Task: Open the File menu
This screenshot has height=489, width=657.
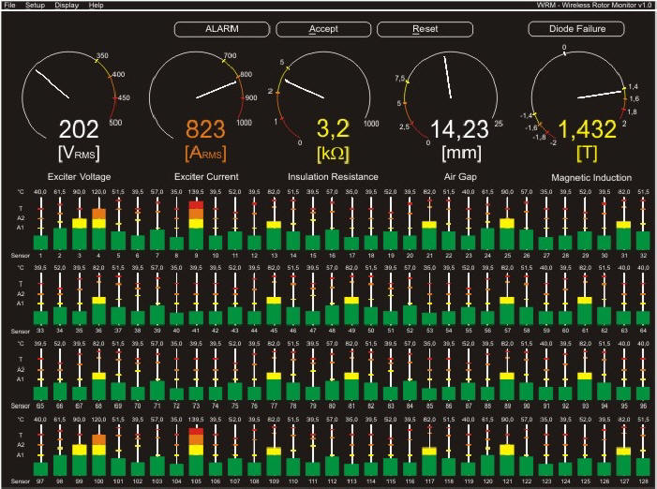Action: (9, 6)
